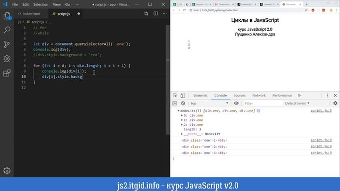
Task: Go forward in Chrome
Action: point(179,10)
